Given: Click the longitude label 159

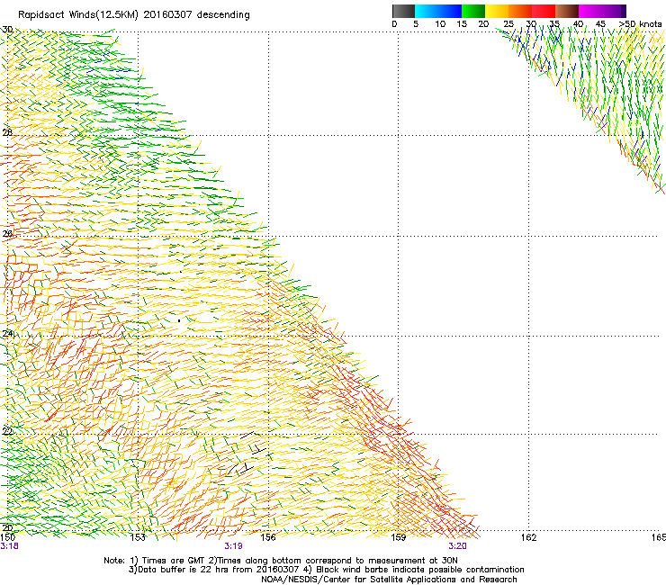Looking at the screenshot, I should pyautogui.click(x=398, y=537).
